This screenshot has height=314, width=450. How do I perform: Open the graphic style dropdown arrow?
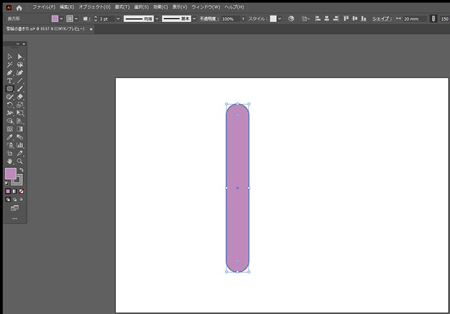point(281,18)
